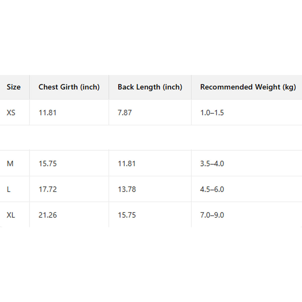Click XL chest girth value 21.26

(x=48, y=215)
